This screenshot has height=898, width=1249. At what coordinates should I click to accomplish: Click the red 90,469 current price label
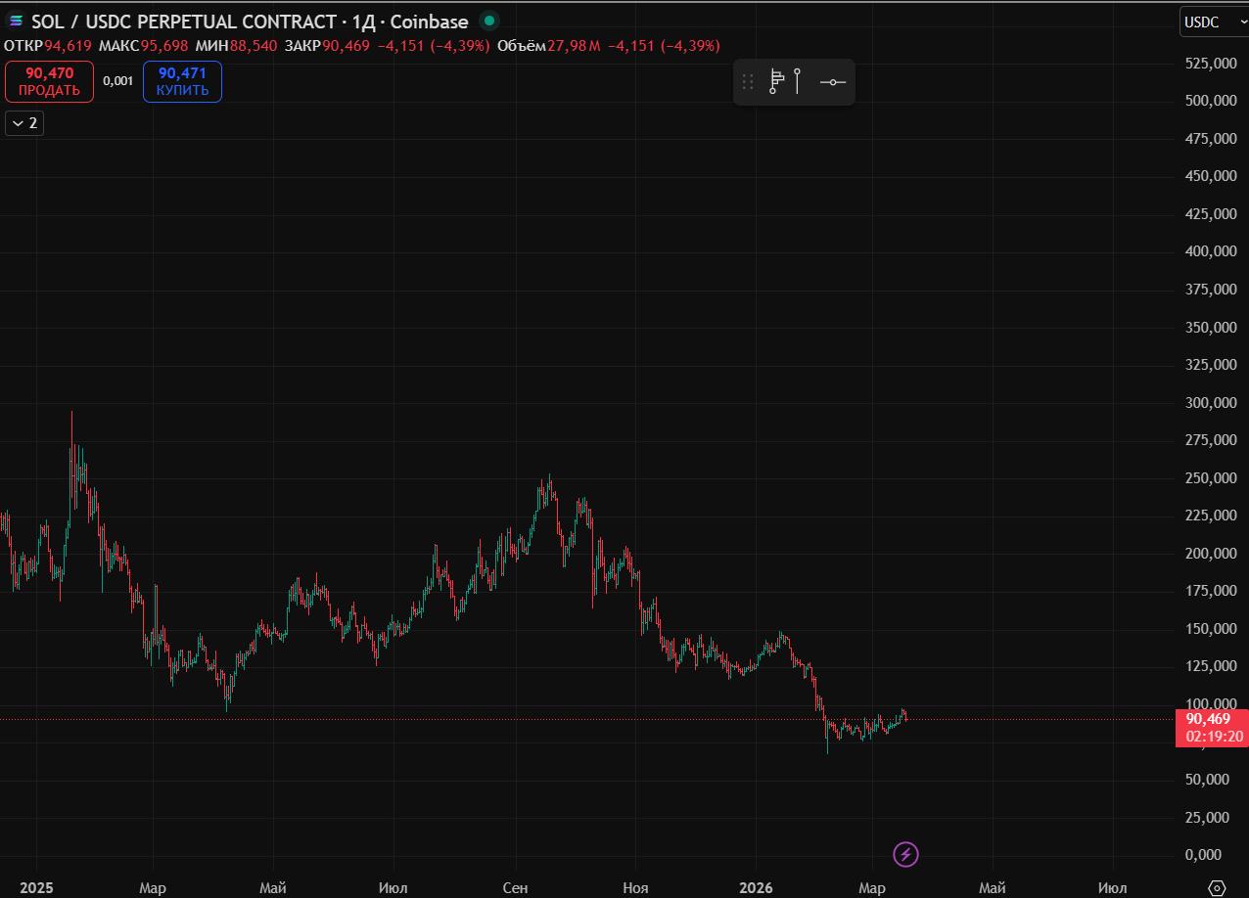coord(1211,719)
